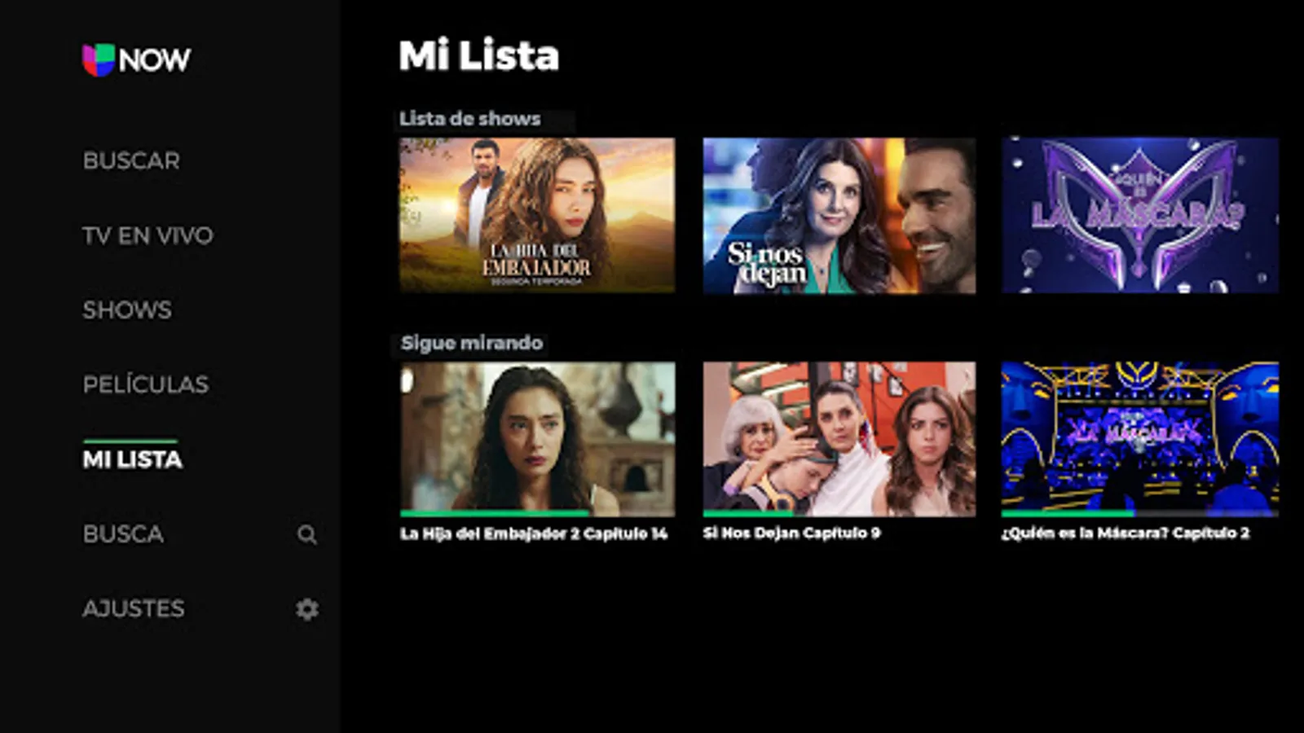Screen dimensions: 1304x733
Task: Open the BUSCA sidebar entry
Action: (x=123, y=534)
